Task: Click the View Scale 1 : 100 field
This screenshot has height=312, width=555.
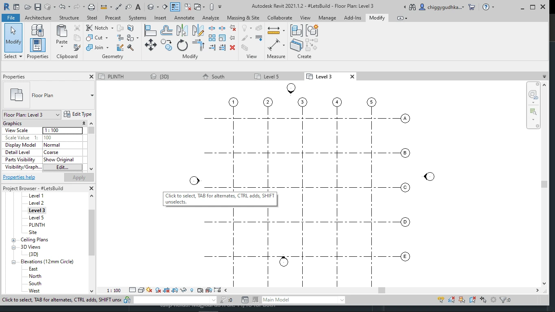Action: coord(63,130)
